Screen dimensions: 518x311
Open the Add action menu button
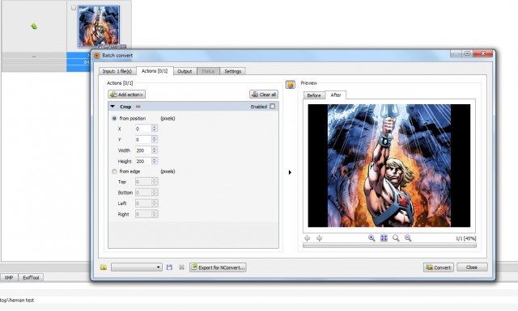click(127, 95)
